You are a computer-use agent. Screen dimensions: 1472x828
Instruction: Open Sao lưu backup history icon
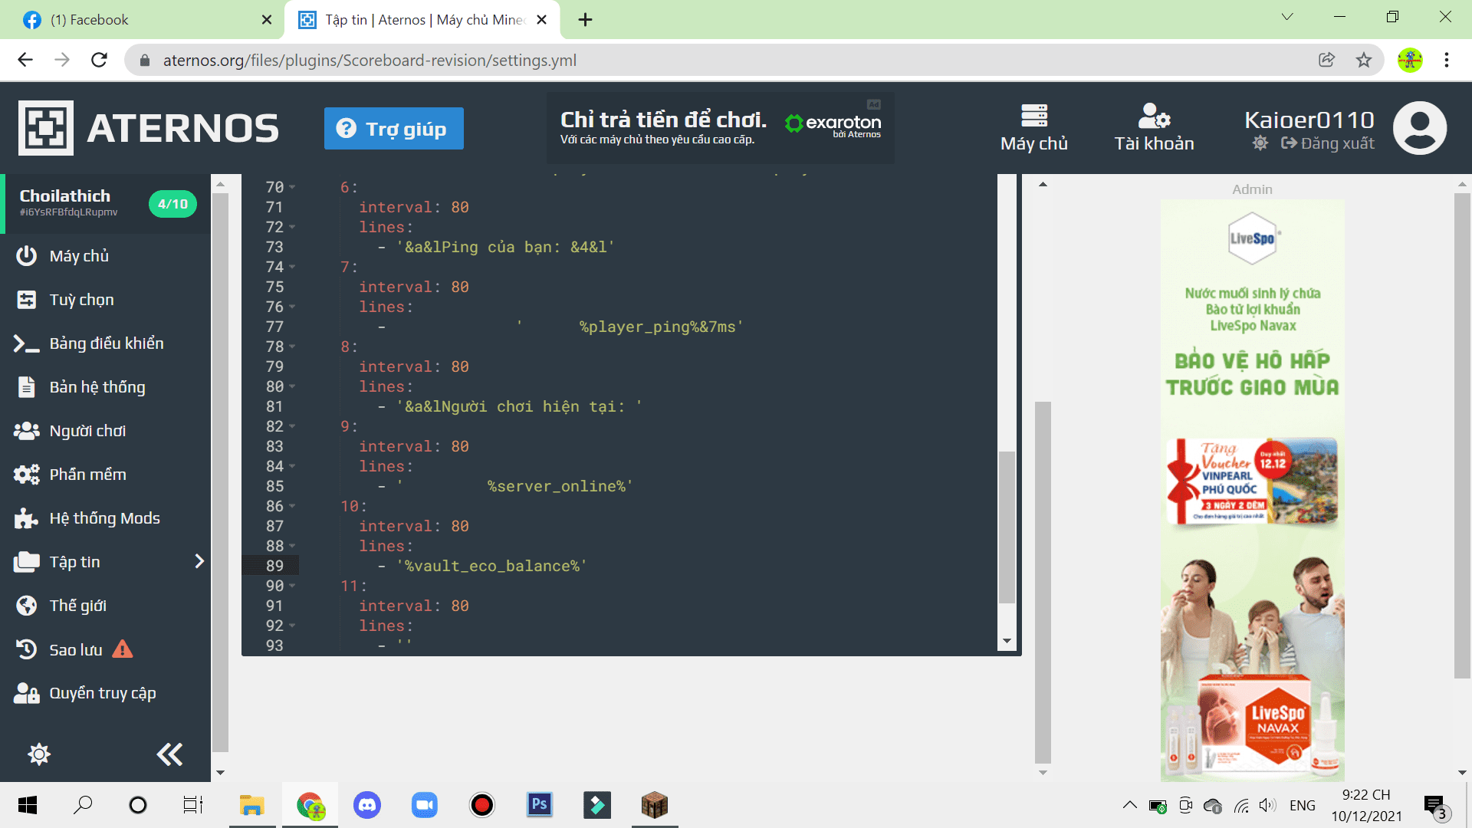(x=27, y=649)
